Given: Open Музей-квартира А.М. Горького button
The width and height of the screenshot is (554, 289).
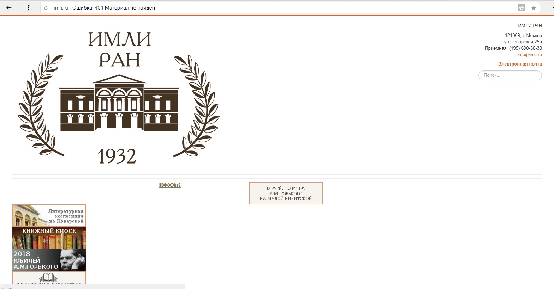Looking at the screenshot, I should pos(286,193).
